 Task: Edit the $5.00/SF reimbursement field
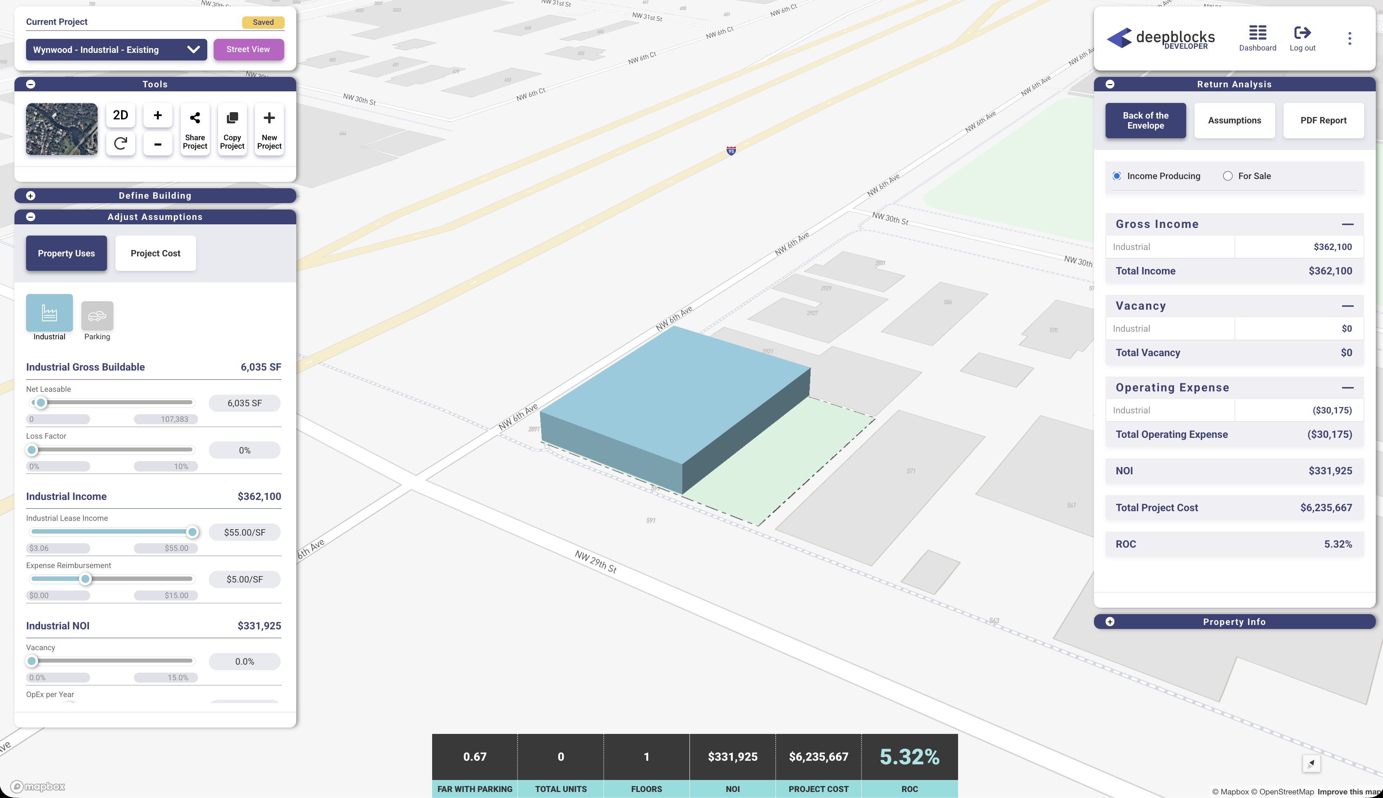click(245, 579)
